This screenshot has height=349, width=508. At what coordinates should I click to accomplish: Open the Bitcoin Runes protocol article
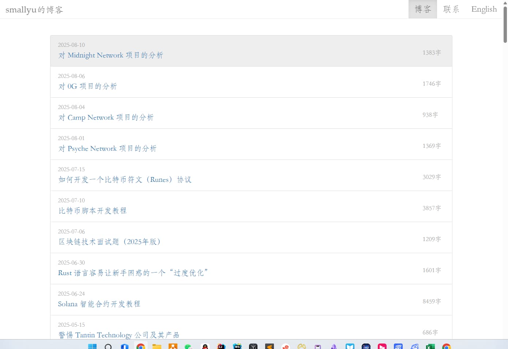125,180
